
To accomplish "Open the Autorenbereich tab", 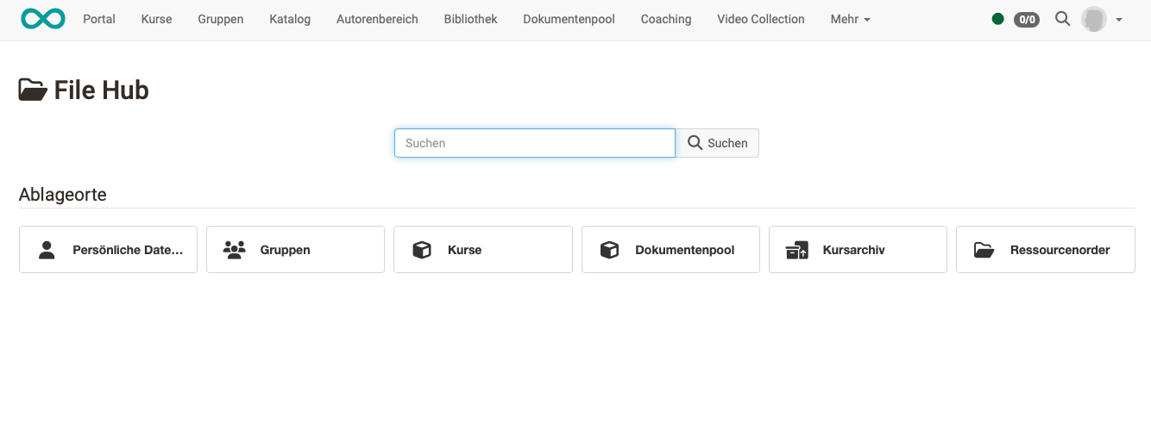I will coord(377,19).
